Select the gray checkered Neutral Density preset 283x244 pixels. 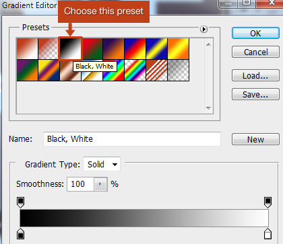tap(179, 71)
